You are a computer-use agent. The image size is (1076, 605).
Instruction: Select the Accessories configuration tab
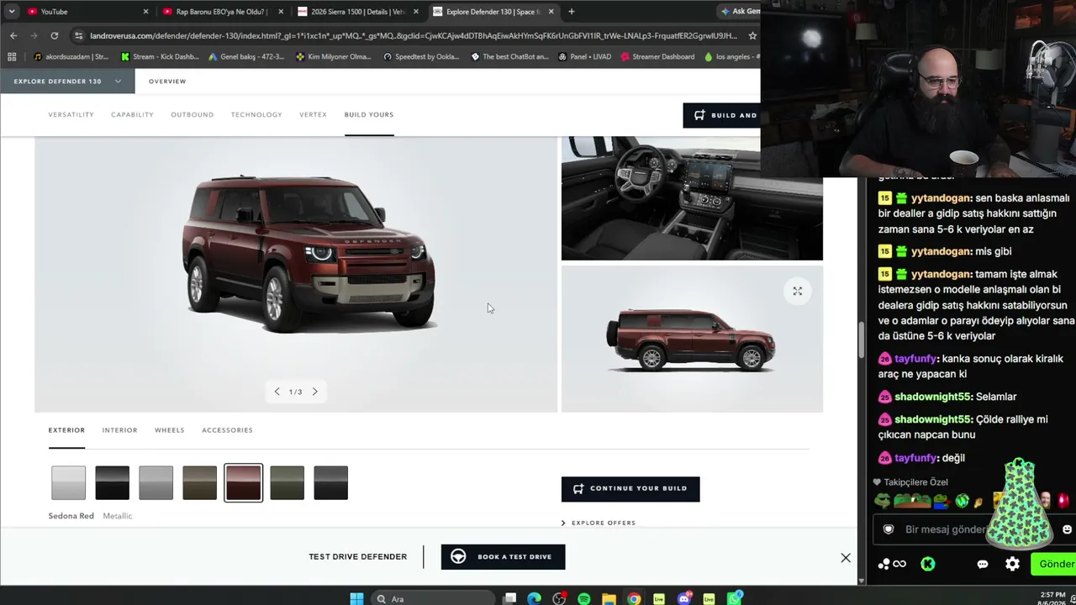(227, 430)
